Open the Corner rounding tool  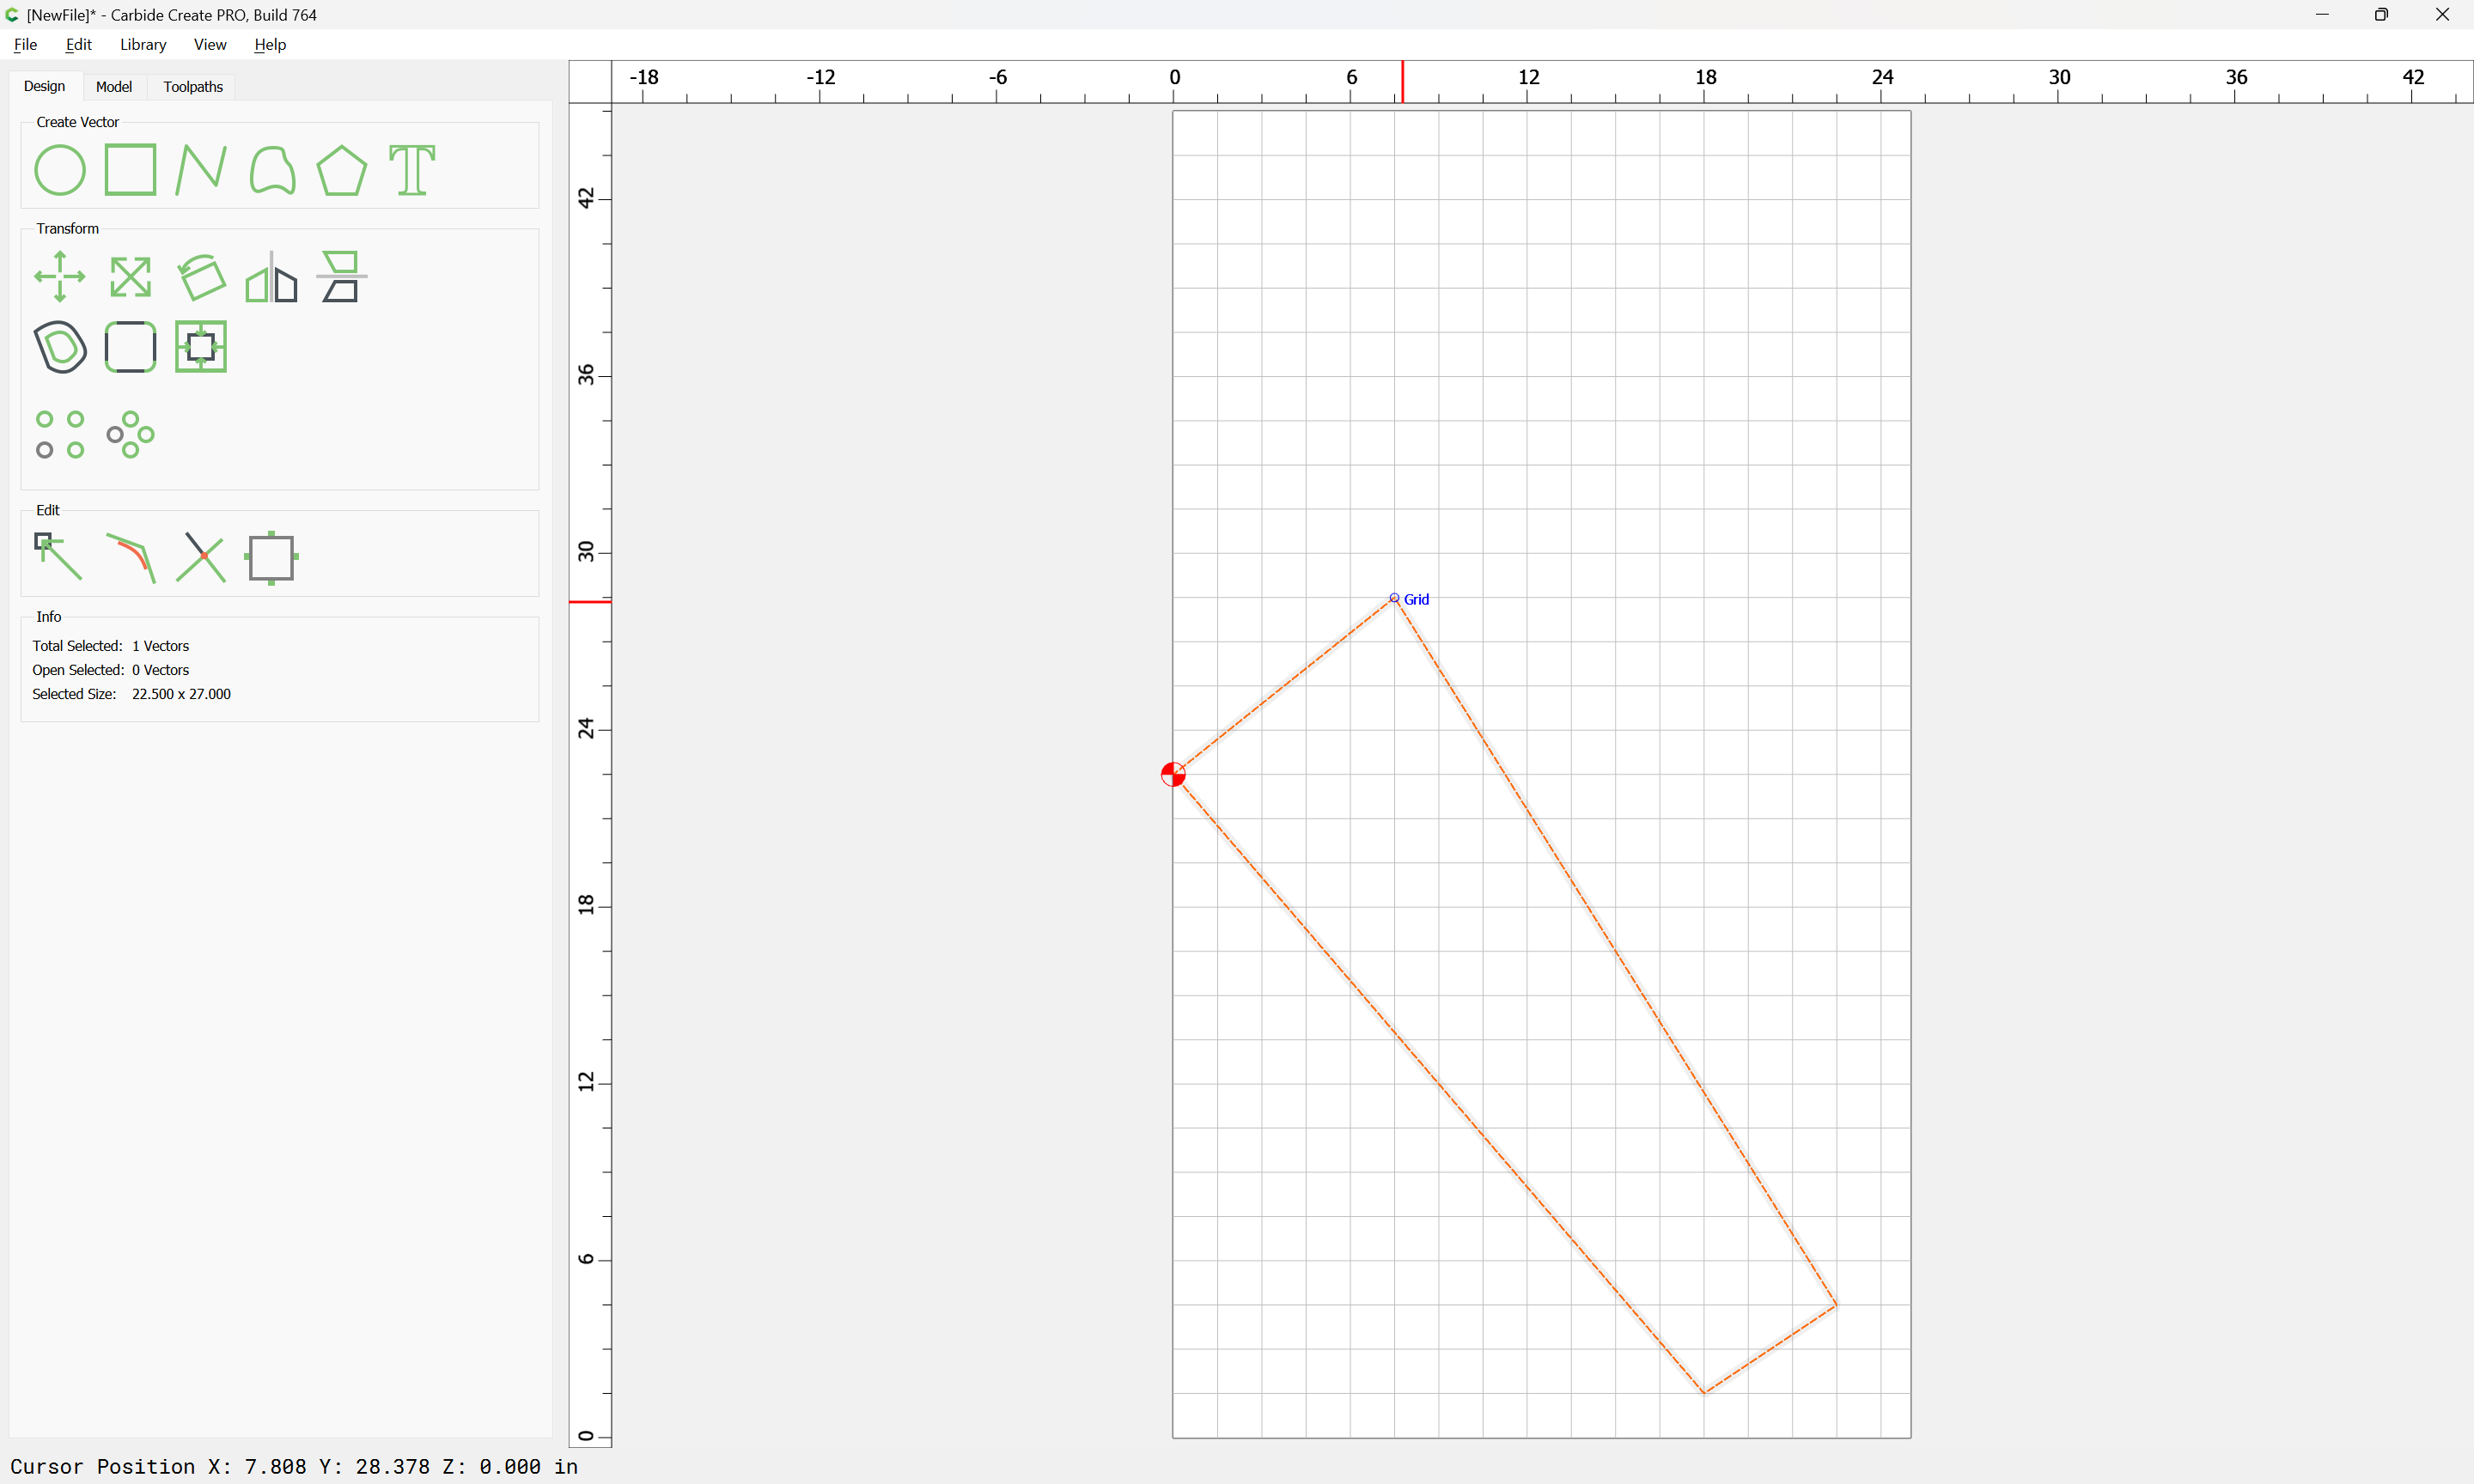pos(130,347)
